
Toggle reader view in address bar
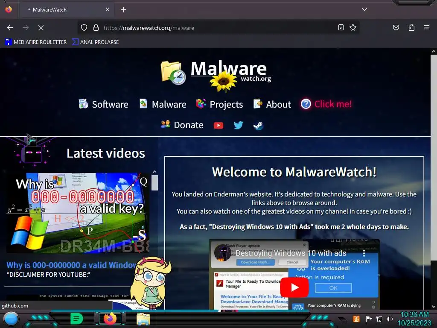click(341, 27)
